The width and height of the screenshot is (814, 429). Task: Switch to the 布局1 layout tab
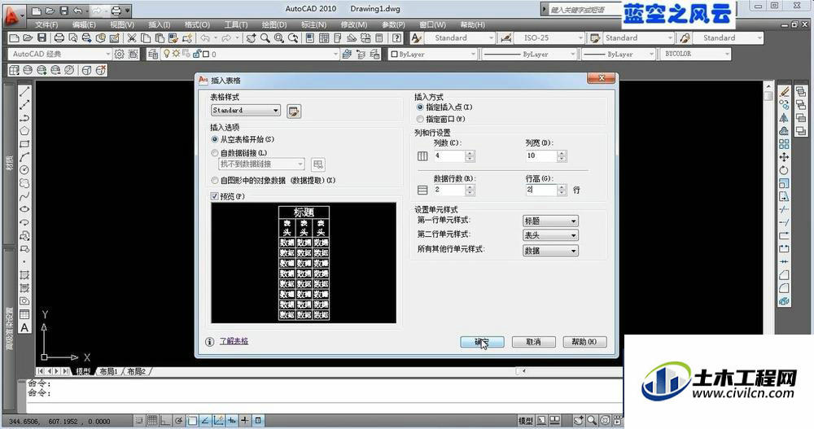(x=109, y=371)
